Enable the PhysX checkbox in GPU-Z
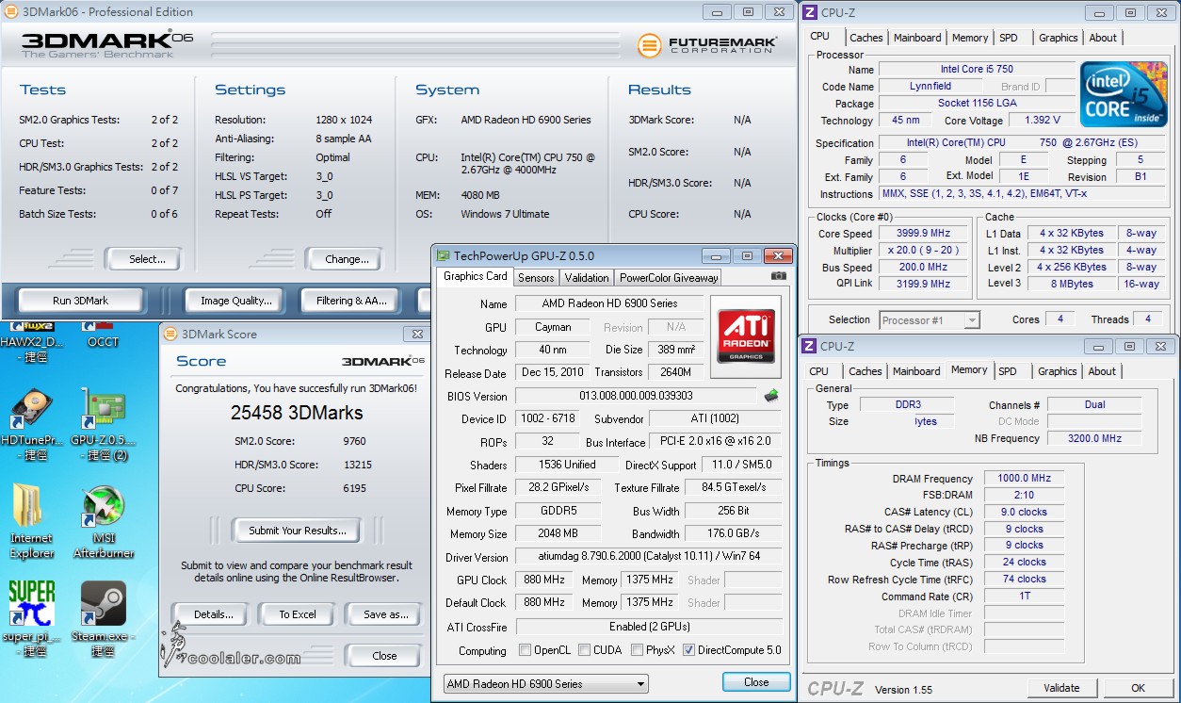Screen dimensions: 1181x703 pos(638,650)
